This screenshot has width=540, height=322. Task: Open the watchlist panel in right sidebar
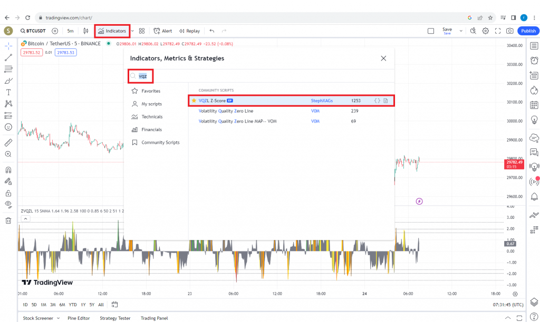pos(534,46)
